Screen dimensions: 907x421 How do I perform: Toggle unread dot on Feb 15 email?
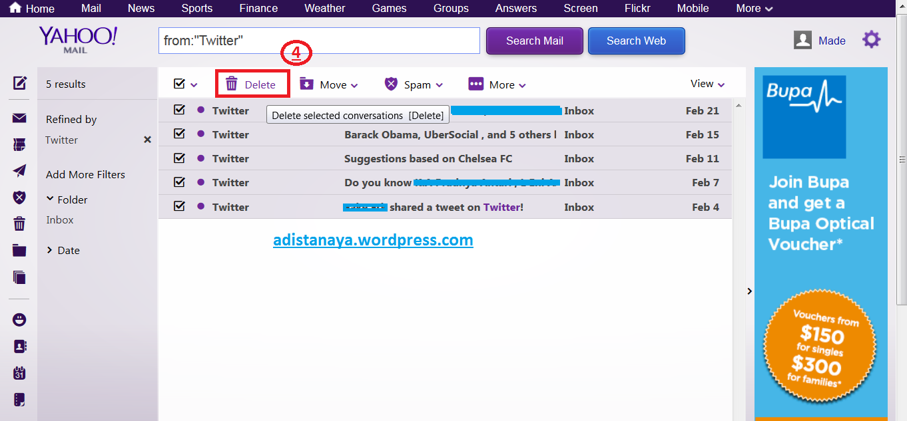[200, 134]
